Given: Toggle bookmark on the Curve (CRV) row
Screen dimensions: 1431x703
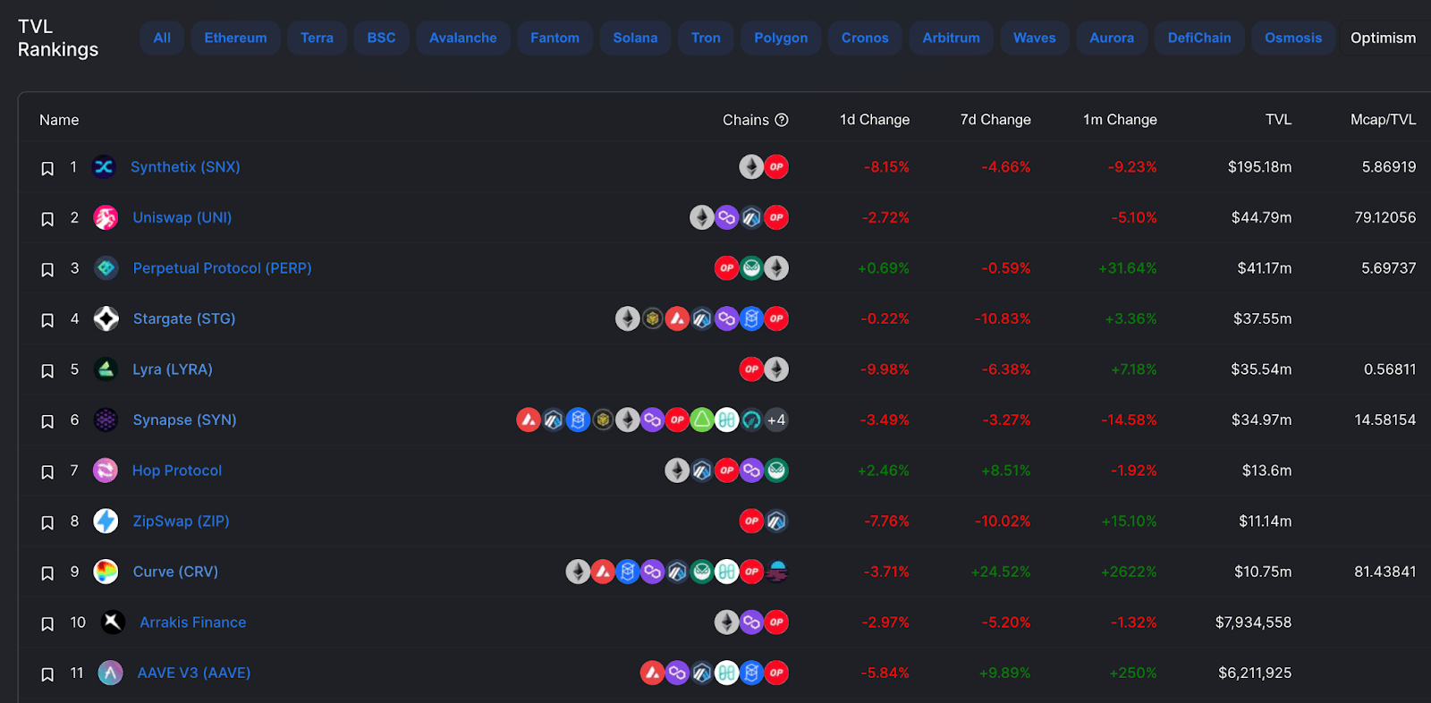Looking at the screenshot, I should coord(47,573).
